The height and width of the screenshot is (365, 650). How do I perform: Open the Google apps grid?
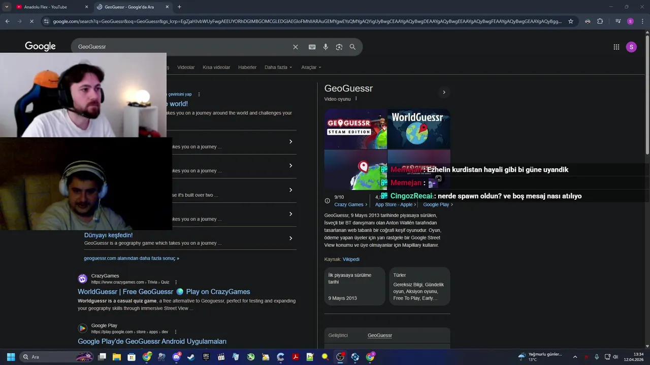click(x=616, y=47)
